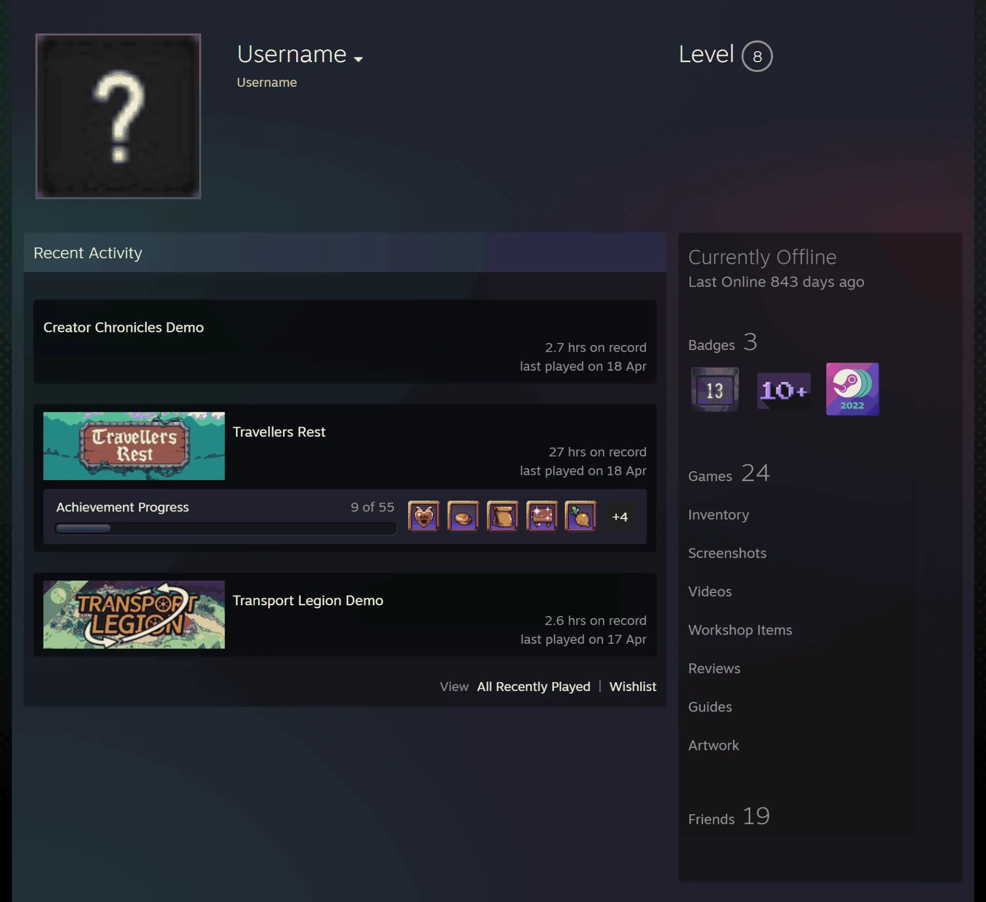This screenshot has width=986, height=902.
Task: Show the +4 additional achievements
Action: click(x=620, y=516)
